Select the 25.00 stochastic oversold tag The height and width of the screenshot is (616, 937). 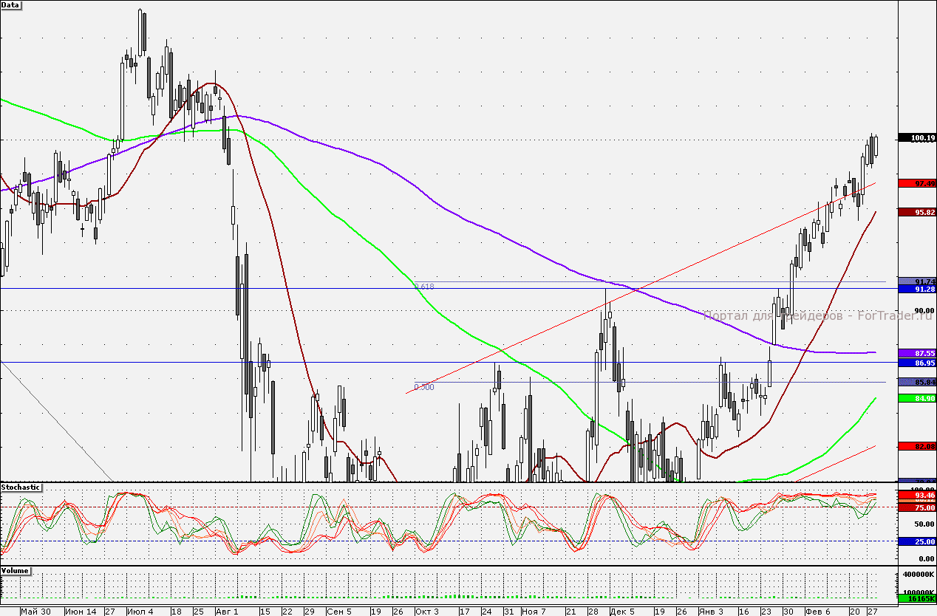click(916, 541)
